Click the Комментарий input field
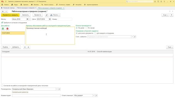The image size is (175, 98). click(36, 96)
